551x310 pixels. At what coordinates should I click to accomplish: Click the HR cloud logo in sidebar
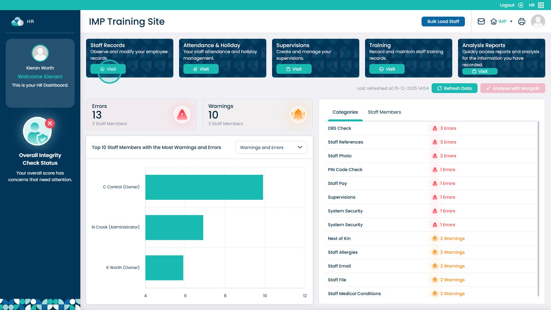[x=17, y=21]
